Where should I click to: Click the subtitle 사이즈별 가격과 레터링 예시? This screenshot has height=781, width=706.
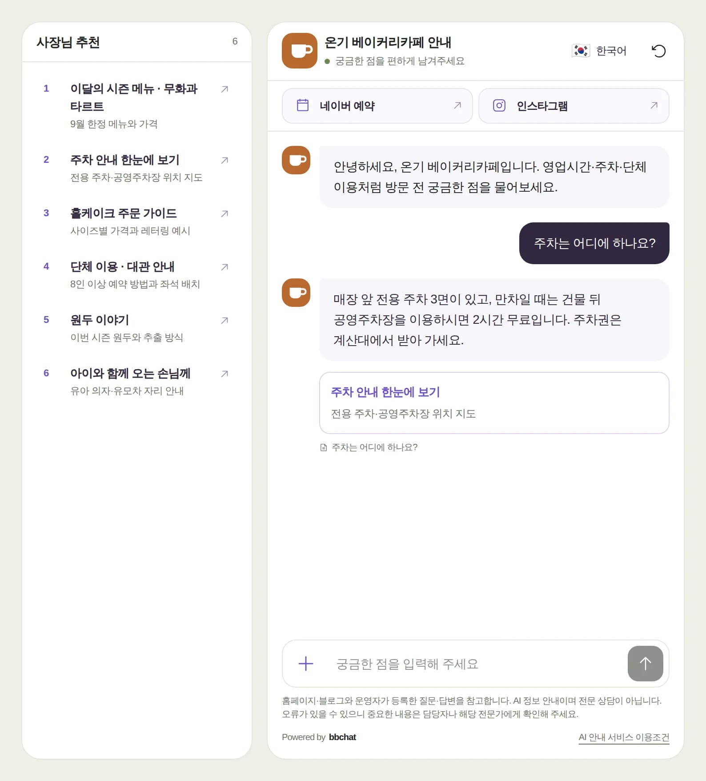(130, 231)
